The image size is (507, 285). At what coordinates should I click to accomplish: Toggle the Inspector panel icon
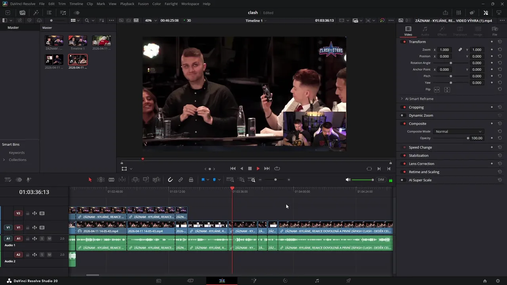[486, 13]
